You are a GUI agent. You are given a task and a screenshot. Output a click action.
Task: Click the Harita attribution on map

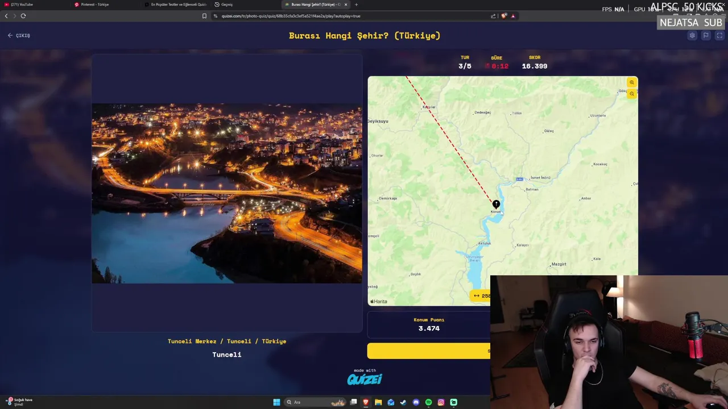pyautogui.click(x=379, y=302)
